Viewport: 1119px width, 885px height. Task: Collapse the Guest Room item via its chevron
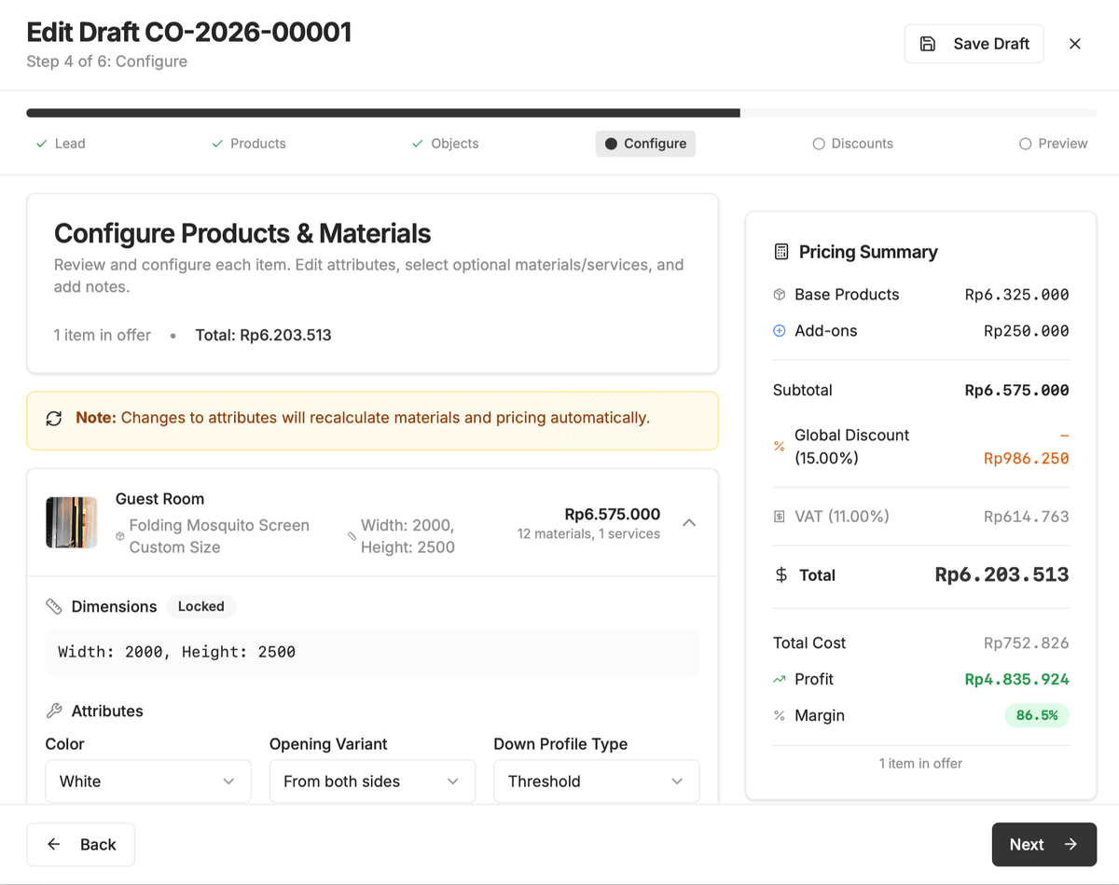coord(689,523)
